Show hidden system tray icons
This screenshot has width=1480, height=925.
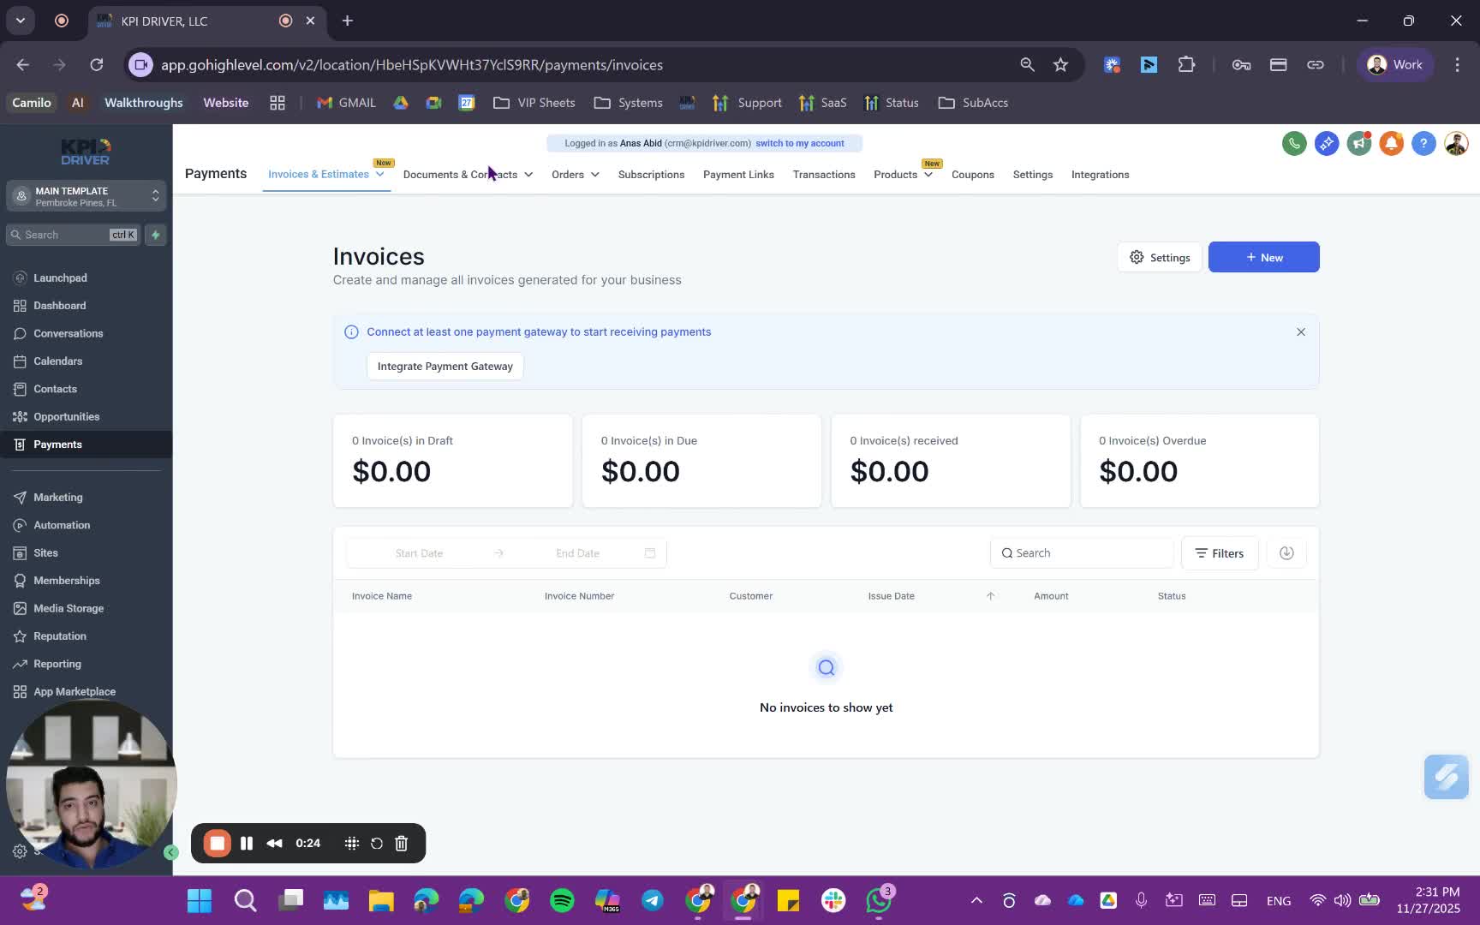976,900
